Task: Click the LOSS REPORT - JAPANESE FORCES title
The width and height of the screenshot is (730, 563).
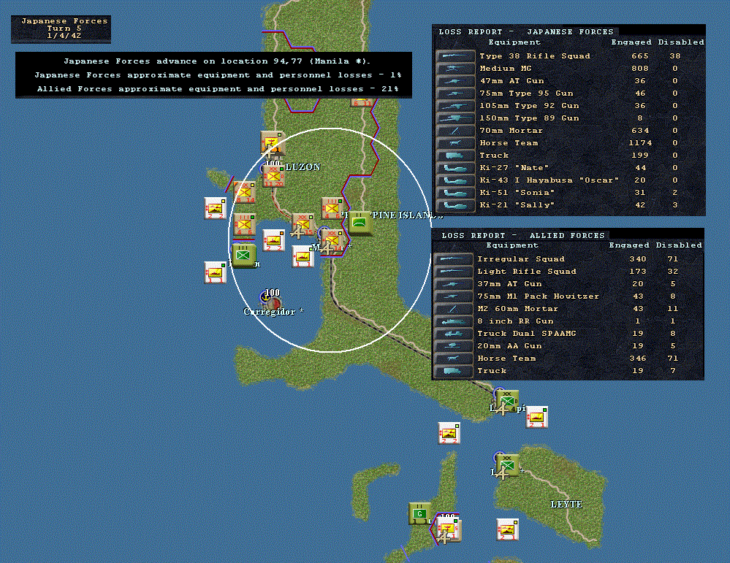Action: (526, 31)
